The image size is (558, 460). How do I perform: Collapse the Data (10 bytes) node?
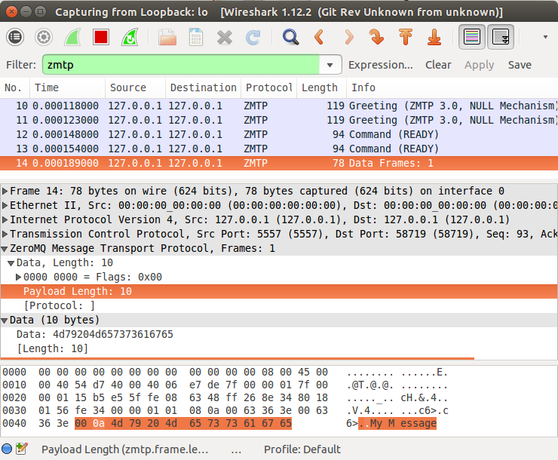click(x=5, y=320)
